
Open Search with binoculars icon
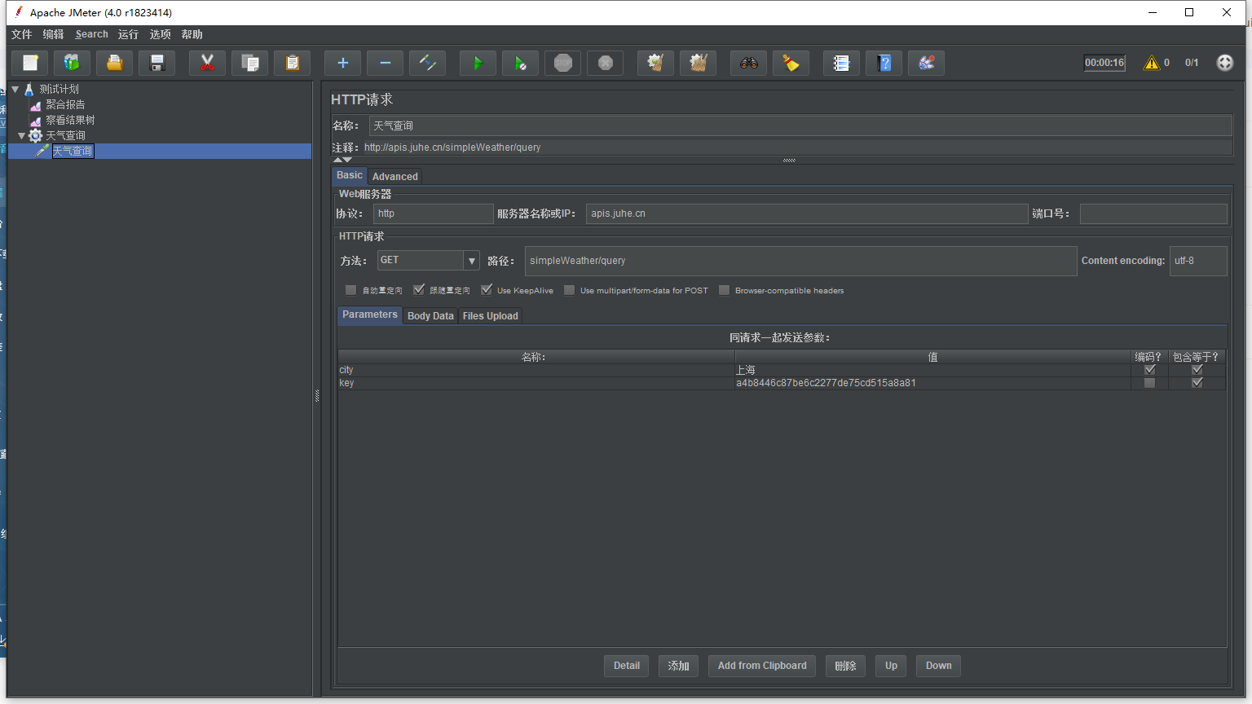749,63
